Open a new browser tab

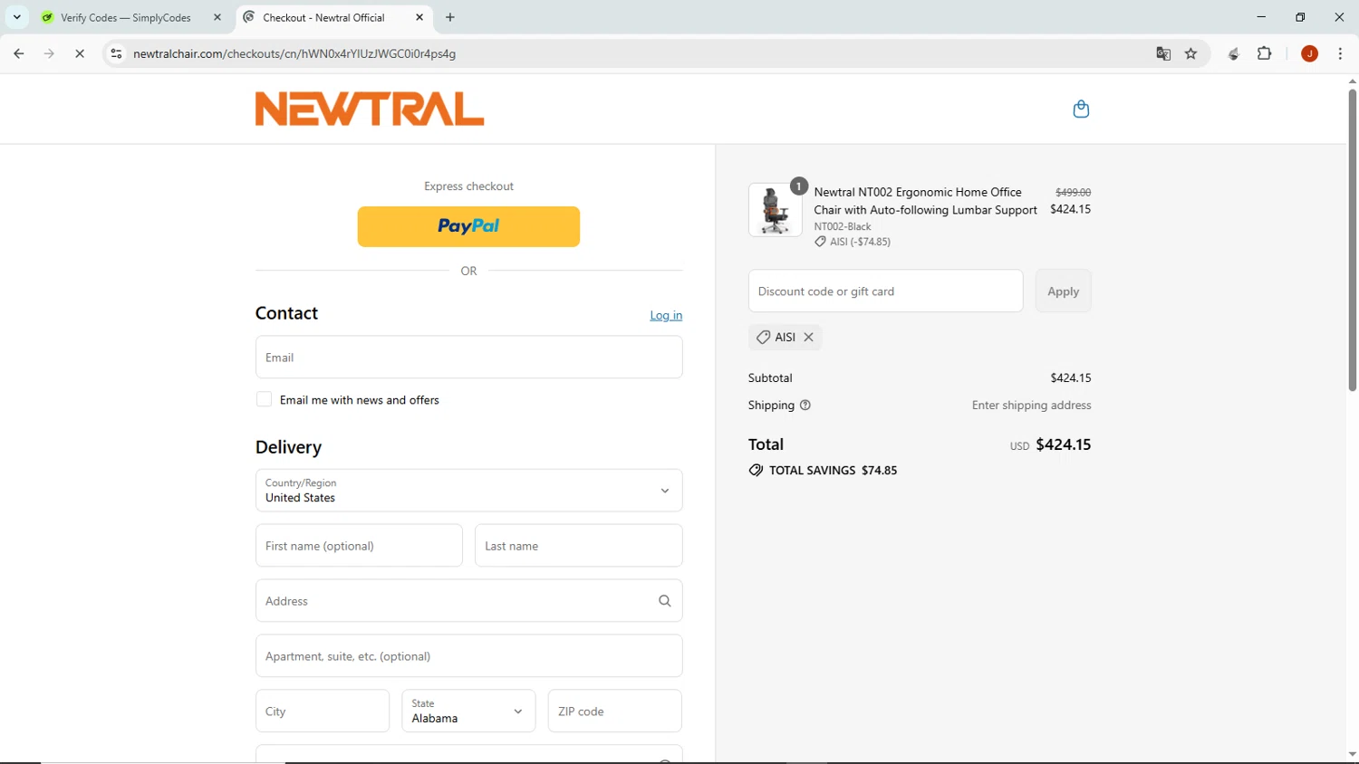(x=450, y=17)
